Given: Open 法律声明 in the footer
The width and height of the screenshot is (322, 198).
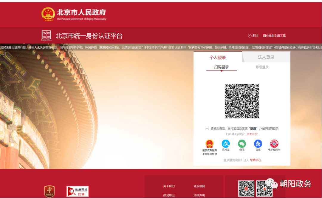Looking at the screenshot, I should pyautogui.click(x=199, y=195).
